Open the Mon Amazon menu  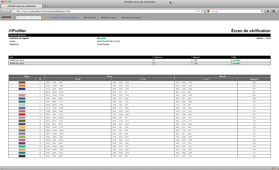tap(90, 18)
